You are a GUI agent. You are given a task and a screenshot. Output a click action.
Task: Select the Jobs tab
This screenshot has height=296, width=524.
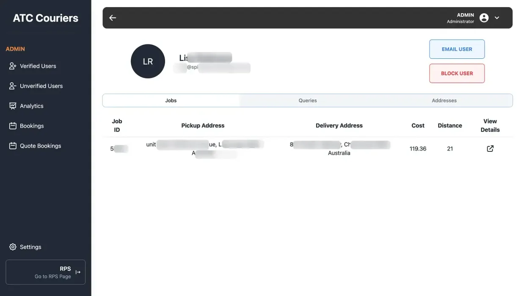(171, 101)
